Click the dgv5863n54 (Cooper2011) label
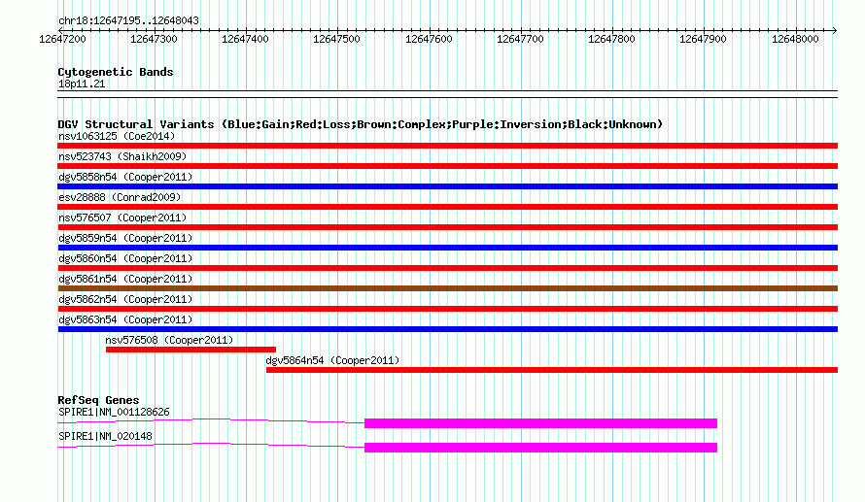Viewport: 865px width, 502px height. click(125, 319)
